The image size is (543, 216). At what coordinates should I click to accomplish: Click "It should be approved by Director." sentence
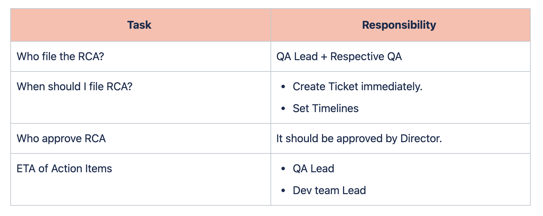tap(359, 138)
